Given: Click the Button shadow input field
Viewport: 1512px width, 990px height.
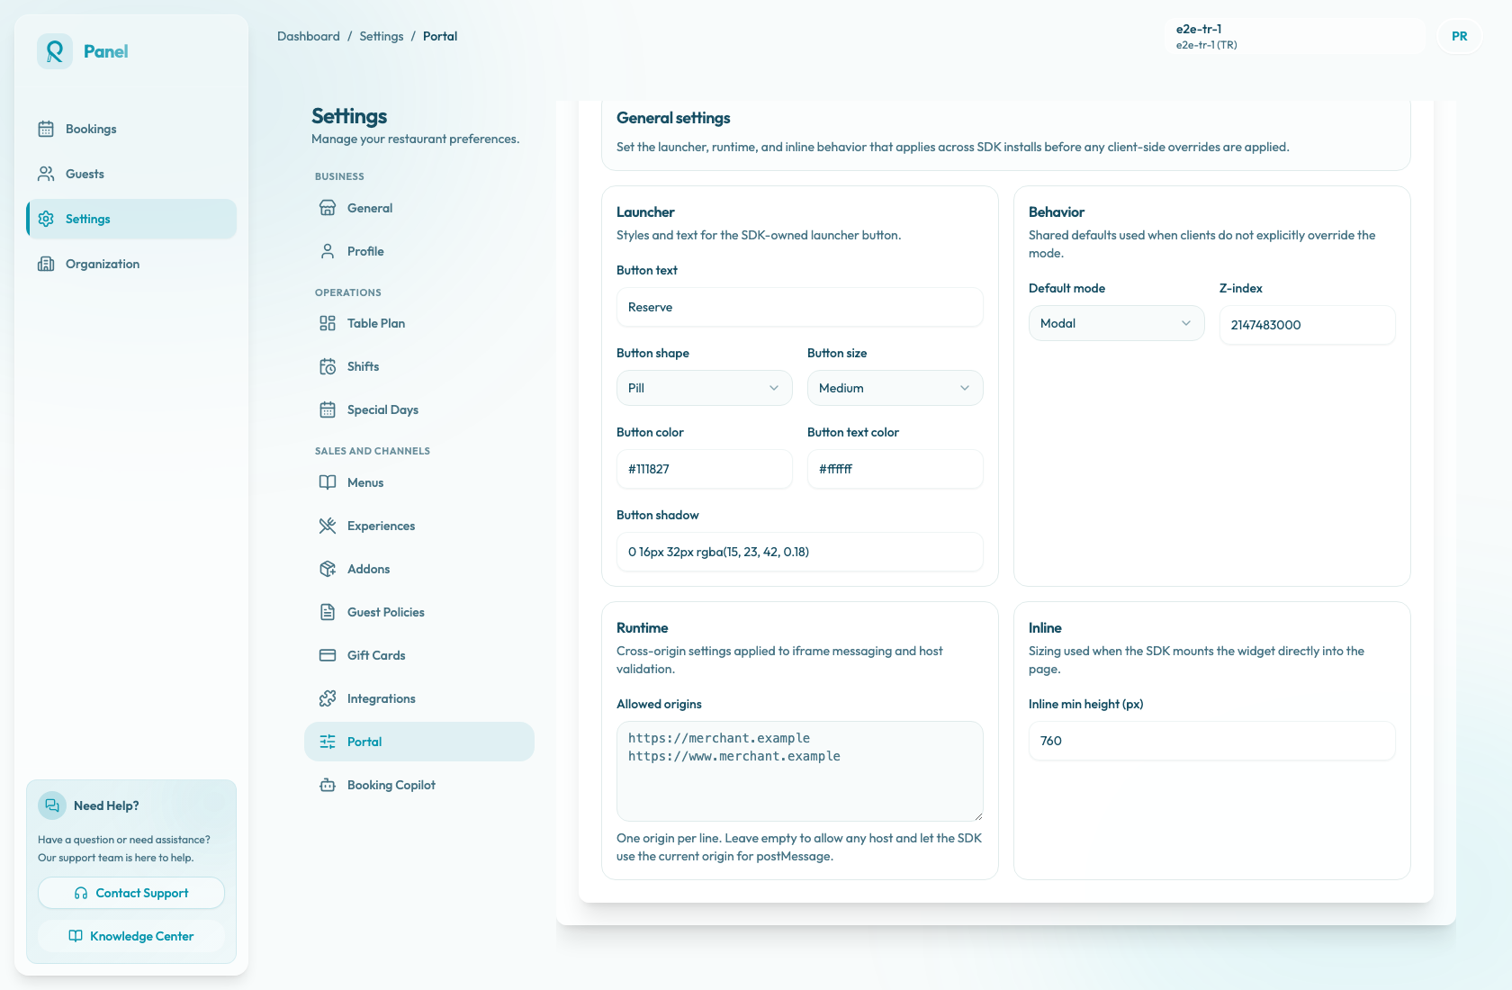Looking at the screenshot, I should click(799, 552).
